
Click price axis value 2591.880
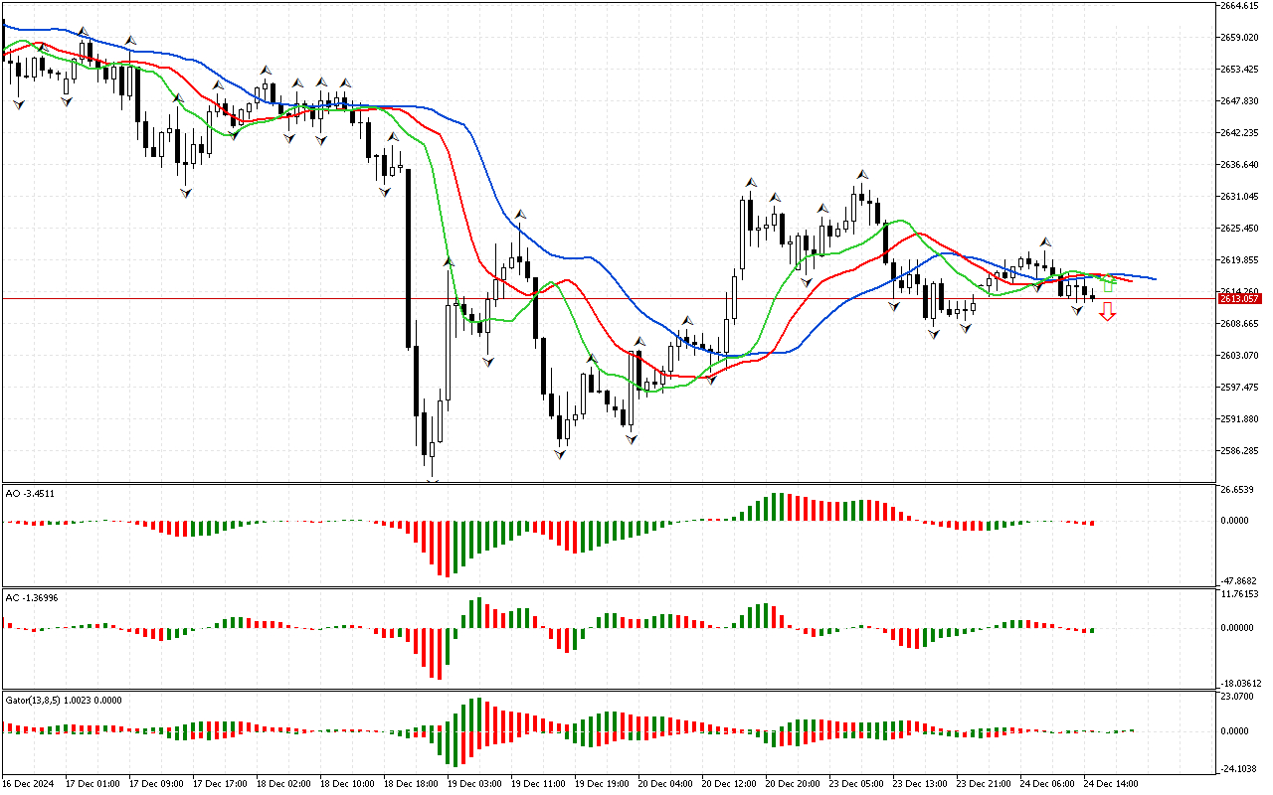(1240, 419)
